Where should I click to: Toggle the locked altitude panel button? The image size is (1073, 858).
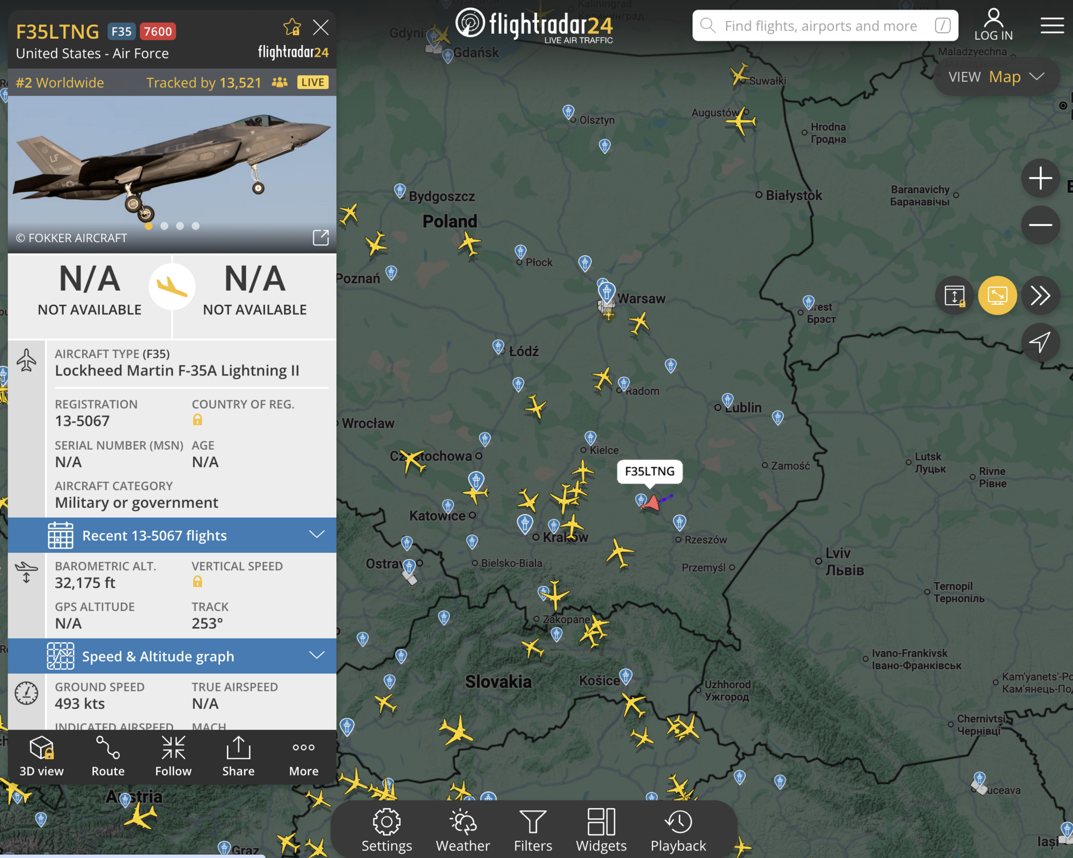pyautogui.click(x=955, y=295)
